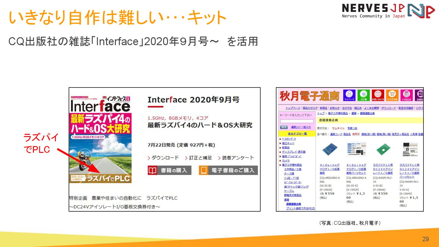Click the price text ¥550 under P-15926
This screenshot has width=439, height=247.
330,194
